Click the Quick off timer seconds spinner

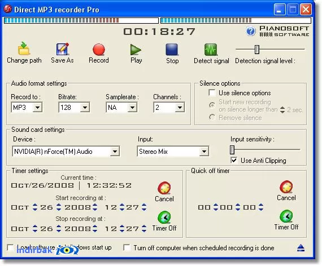click(x=261, y=207)
